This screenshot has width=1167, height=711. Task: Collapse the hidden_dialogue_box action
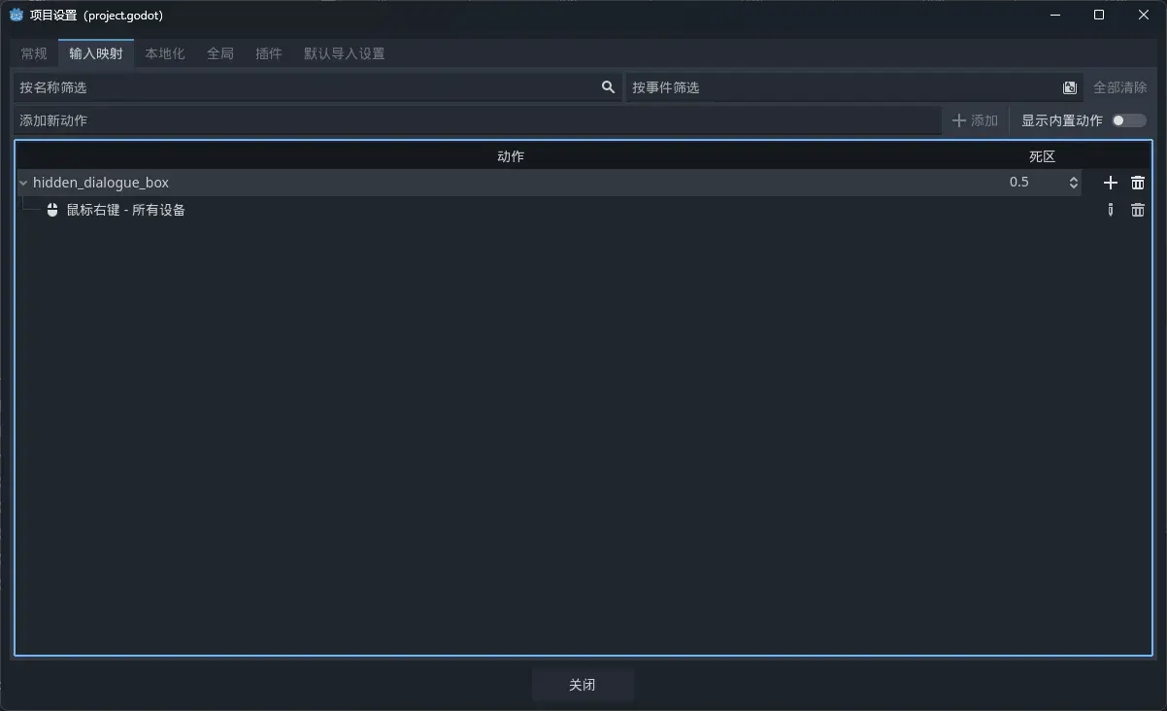tap(23, 183)
